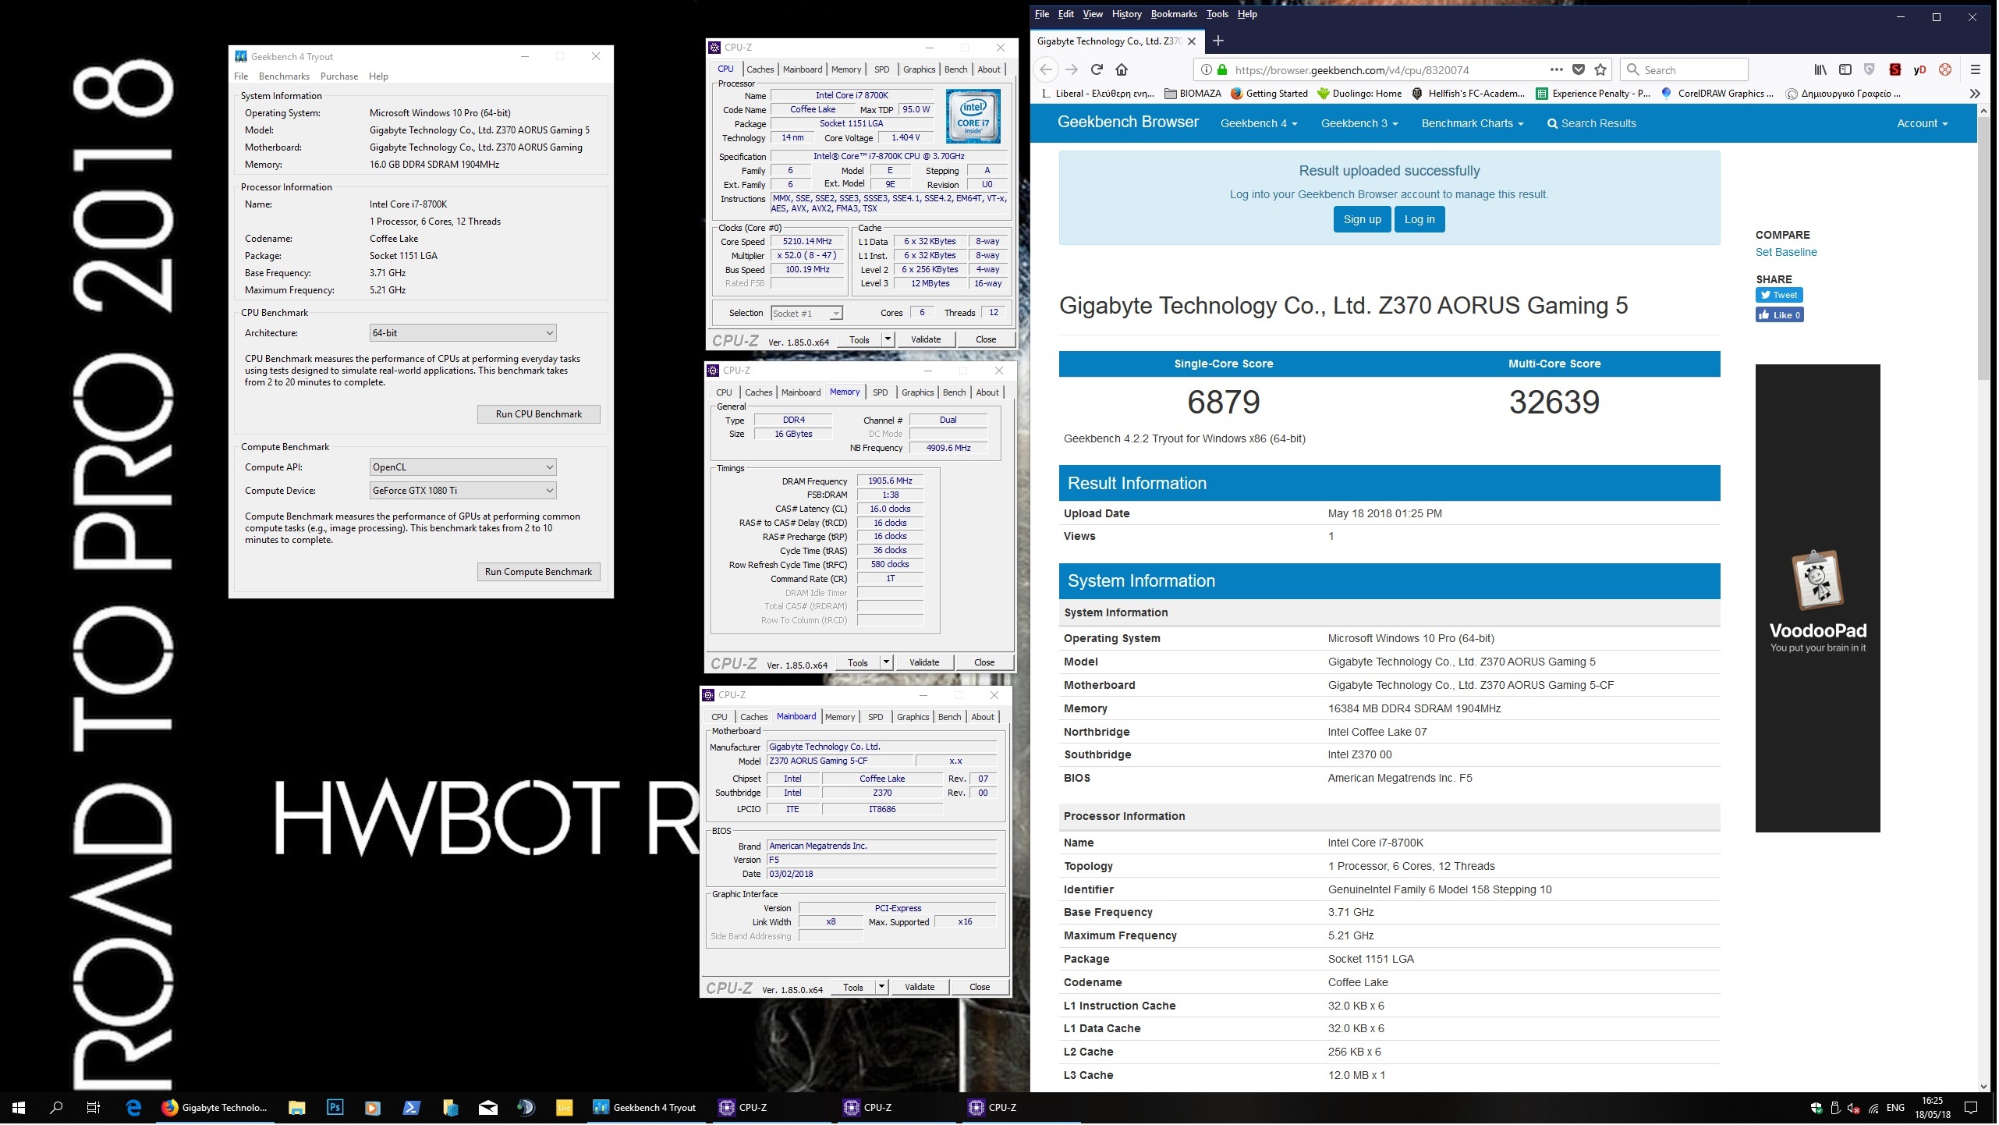Screen dimensions: 1999x1125
Task: Open page actions ellipsis in address bar
Action: (1558, 69)
